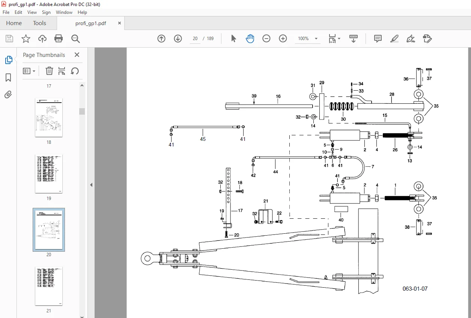Click the Save file icon
This screenshot has width=471, height=318.
(x=9, y=39)
